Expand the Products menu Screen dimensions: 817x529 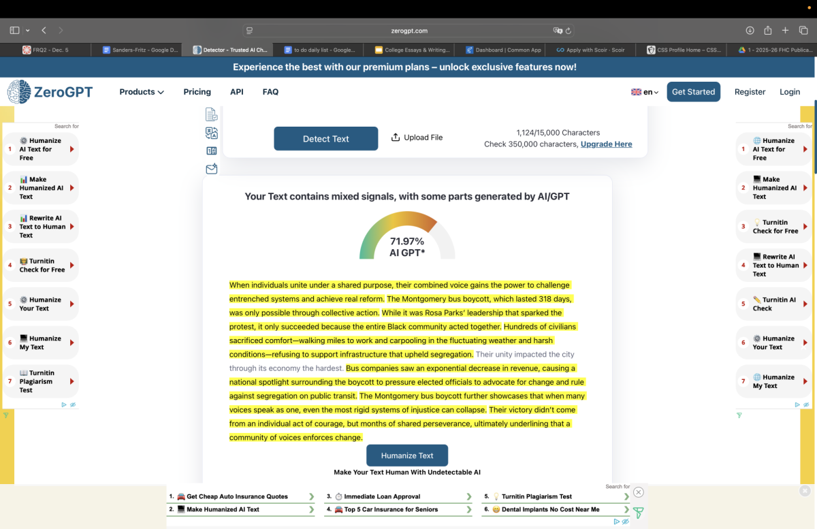[x=142, y=92]
